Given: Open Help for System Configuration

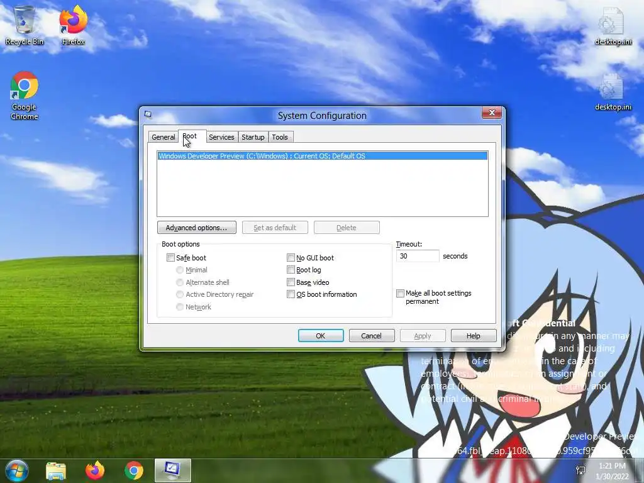Looking at the screenshot, I should click(474, 336).
